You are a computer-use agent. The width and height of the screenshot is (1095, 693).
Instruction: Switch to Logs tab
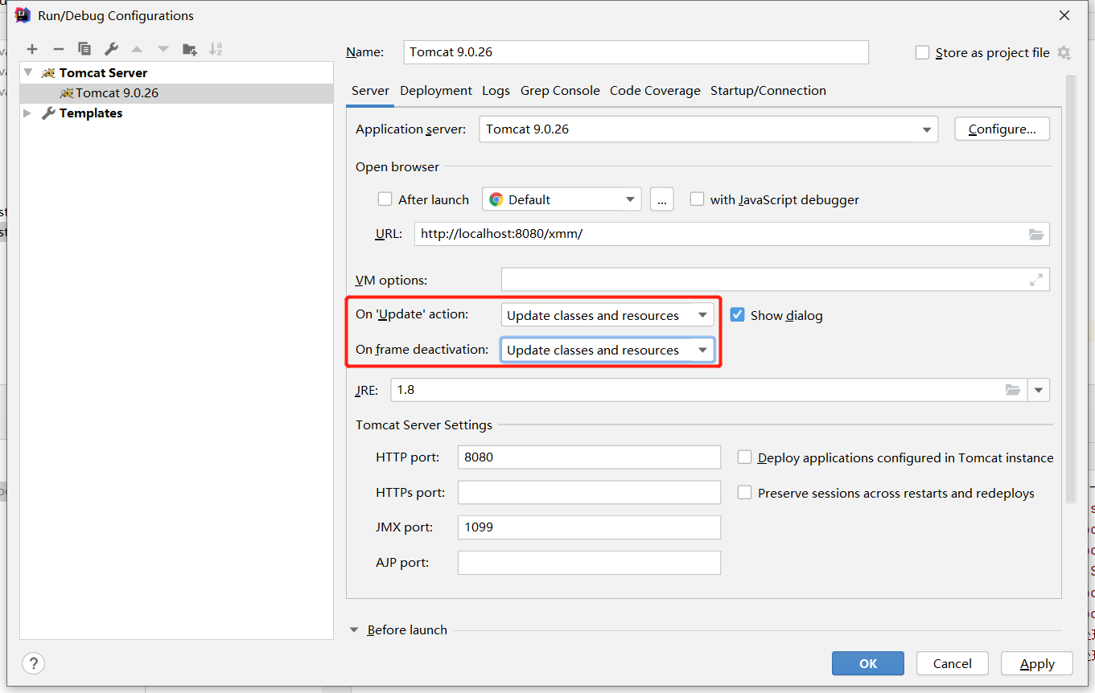pyautogui.click(x=496, y=91)
